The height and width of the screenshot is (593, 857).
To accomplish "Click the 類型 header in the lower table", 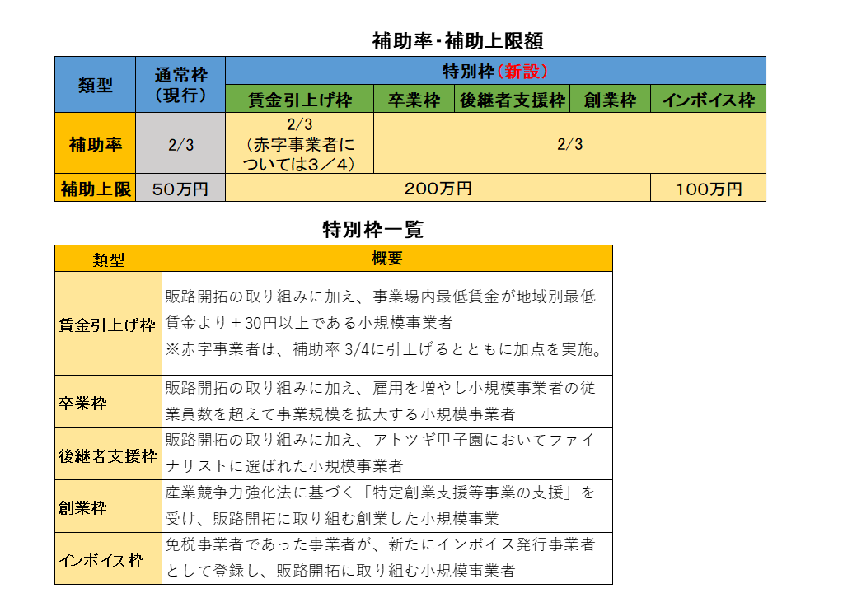I will (x=108, y=259).
